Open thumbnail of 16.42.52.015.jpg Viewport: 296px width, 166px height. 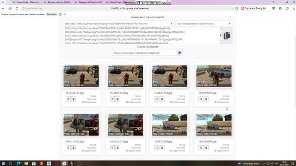(125, 125)
